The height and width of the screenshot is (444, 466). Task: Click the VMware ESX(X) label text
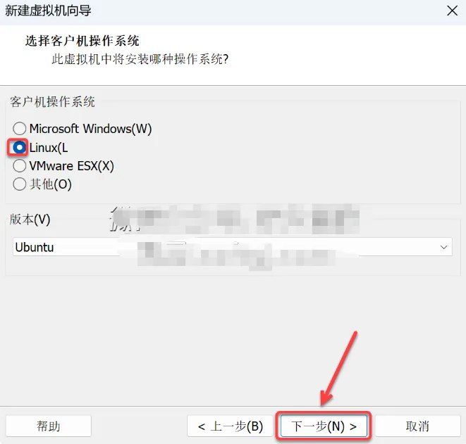72,166
